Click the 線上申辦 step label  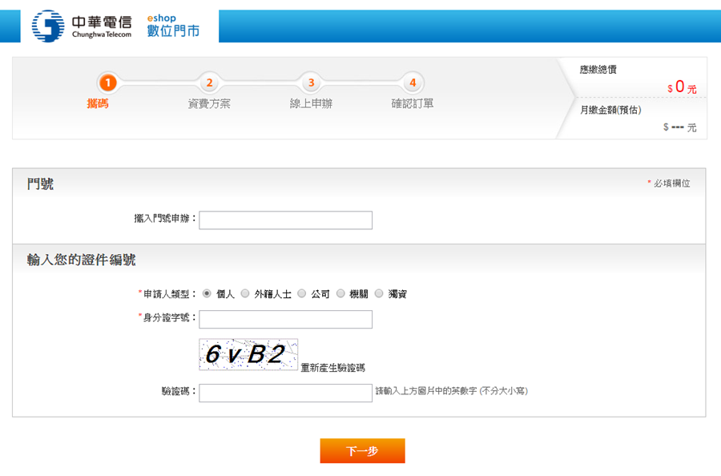(311, 103)
